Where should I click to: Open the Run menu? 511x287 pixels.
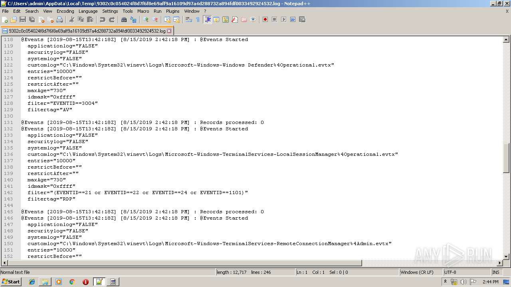pos(158,11)
